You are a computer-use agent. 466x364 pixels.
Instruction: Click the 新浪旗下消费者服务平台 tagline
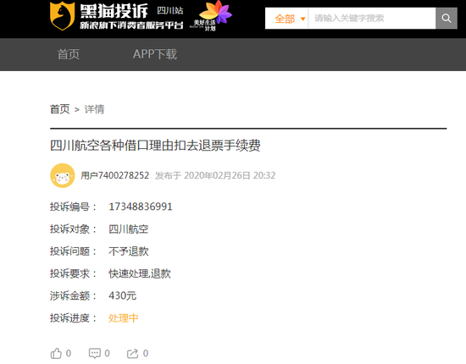pyautogui.click(x=131, y=25)
